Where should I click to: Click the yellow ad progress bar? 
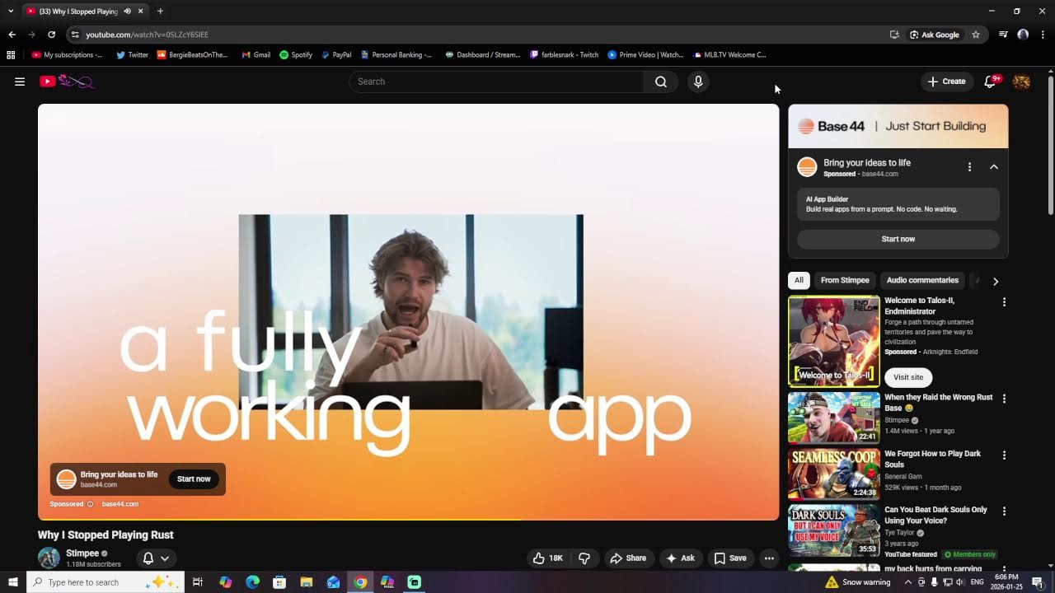point(279,520)
